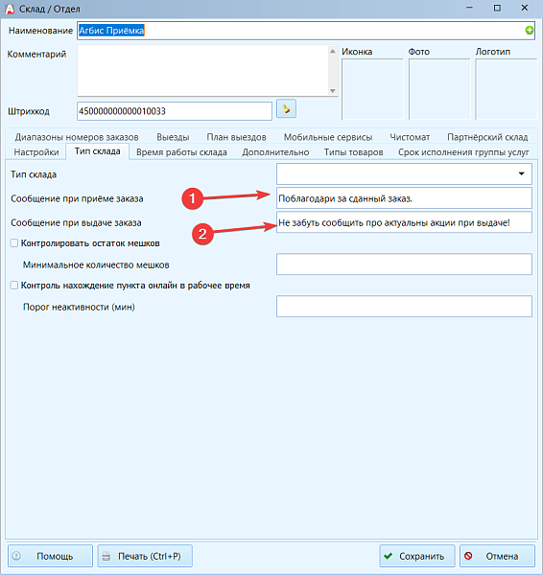Enable Контролировать остаток мешков checkbox
Image resolution: width=543 pixels, height=575 pixels.
pyautogui.click(x=14, y=243)
